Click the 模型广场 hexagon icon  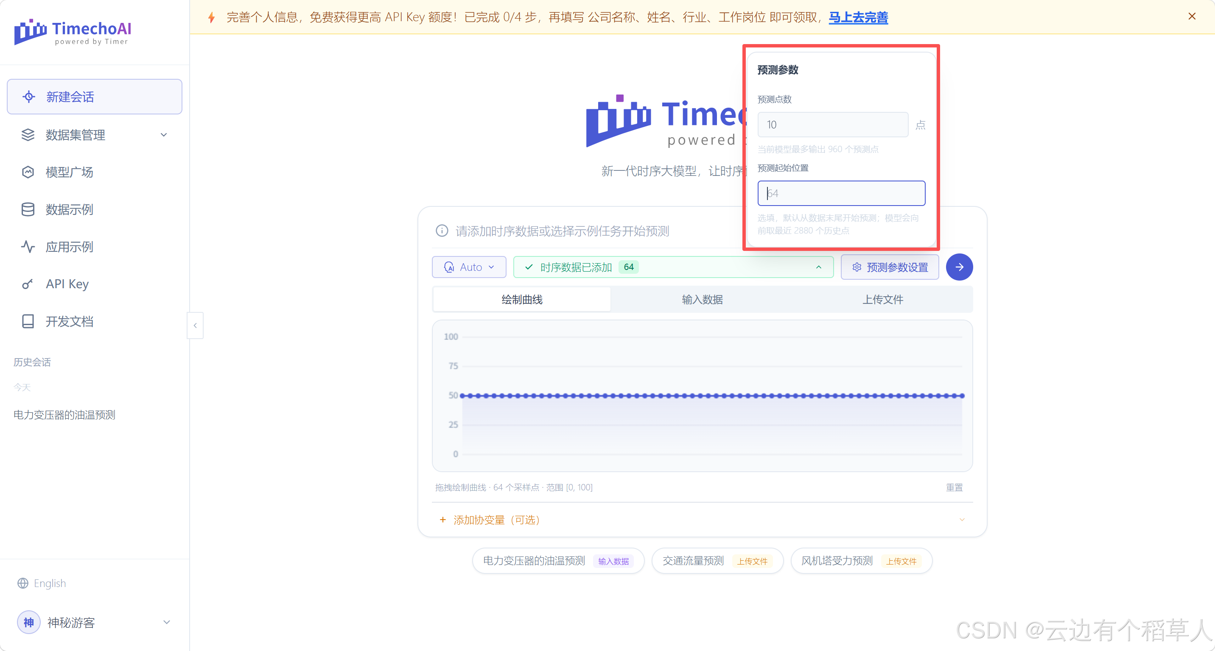pyautogui.click(x=28, y=172)
